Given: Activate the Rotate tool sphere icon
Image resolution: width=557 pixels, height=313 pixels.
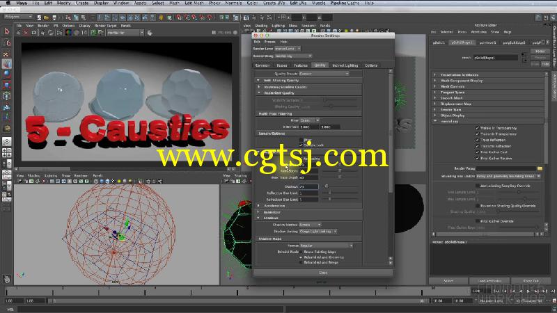Looking at the screenshot, I should tap(7, 74).
